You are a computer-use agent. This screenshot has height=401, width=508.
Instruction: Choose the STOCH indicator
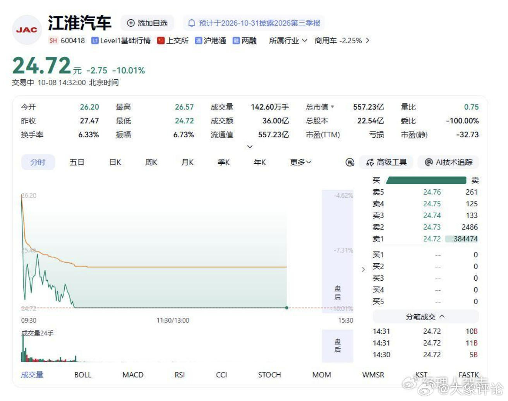[x=269, y=375]
